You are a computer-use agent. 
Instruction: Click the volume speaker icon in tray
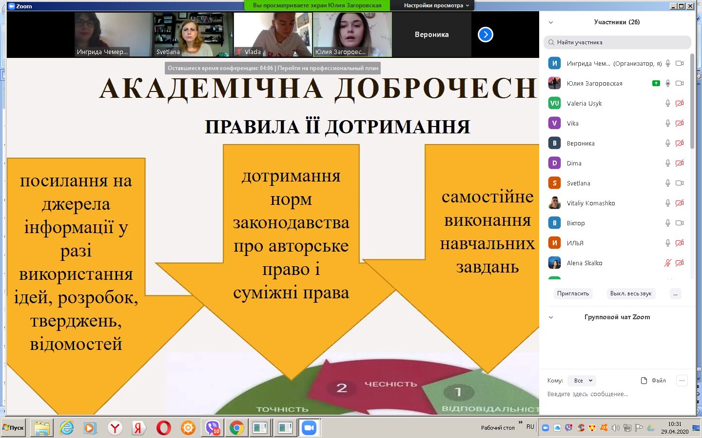click(616, 428)
